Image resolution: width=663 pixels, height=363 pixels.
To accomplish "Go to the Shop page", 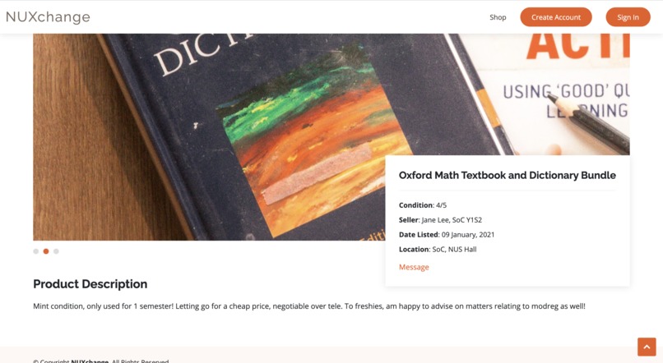I will [x=498, y=17].
